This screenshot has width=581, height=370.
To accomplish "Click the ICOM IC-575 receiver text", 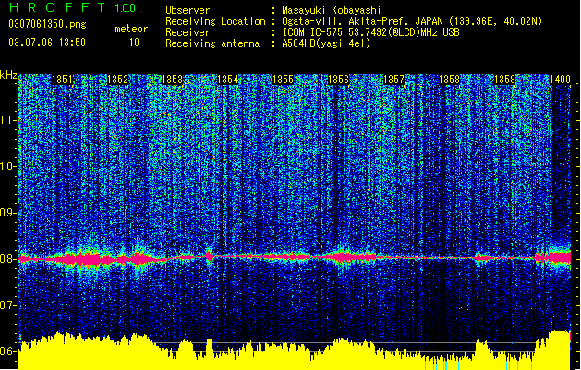I will coord(371,32).
